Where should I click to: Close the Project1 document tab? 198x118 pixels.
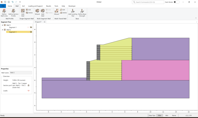[x=44, y=22]
